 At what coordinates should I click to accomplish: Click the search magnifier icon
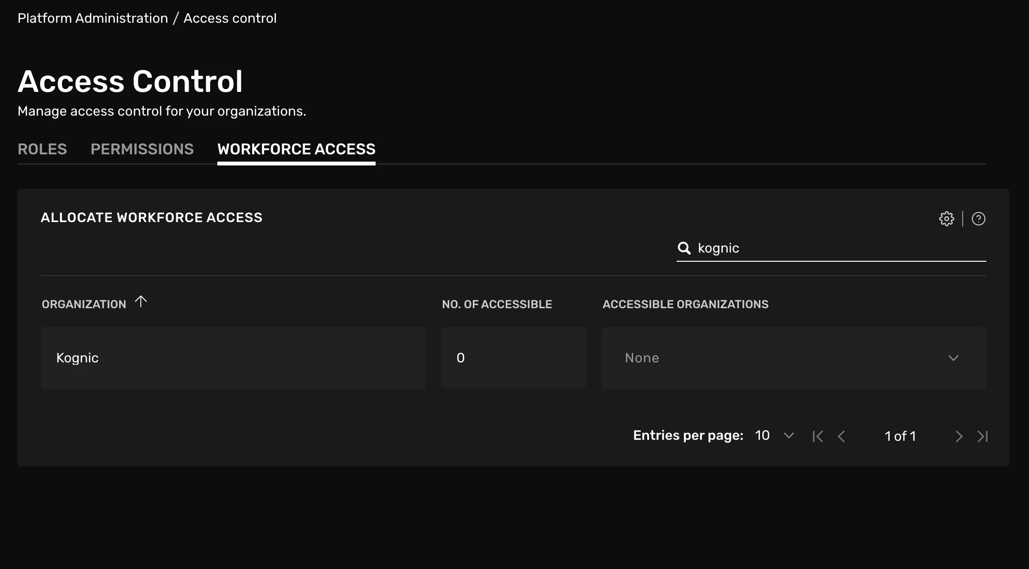point(684,248)
